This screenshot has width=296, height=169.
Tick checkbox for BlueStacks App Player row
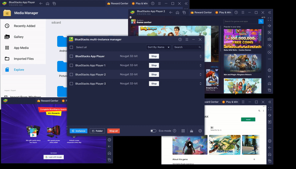click(71, 56)
